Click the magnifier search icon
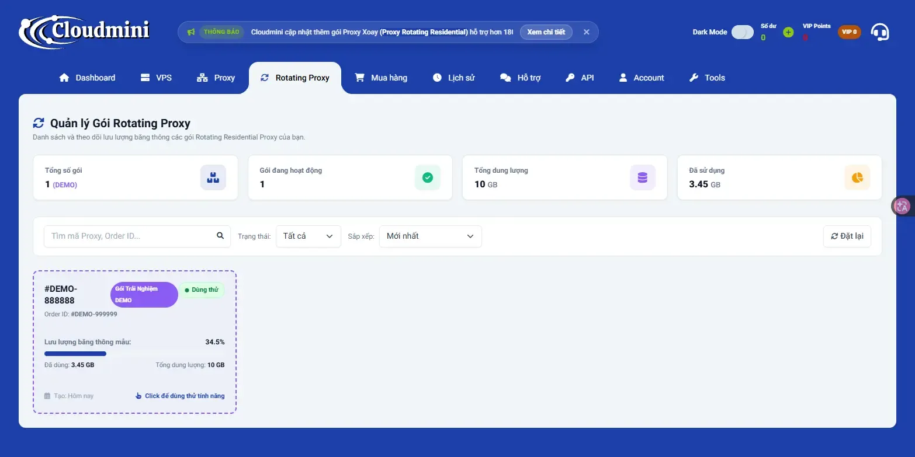Viewport: 915px width, 457px height. 220,236
